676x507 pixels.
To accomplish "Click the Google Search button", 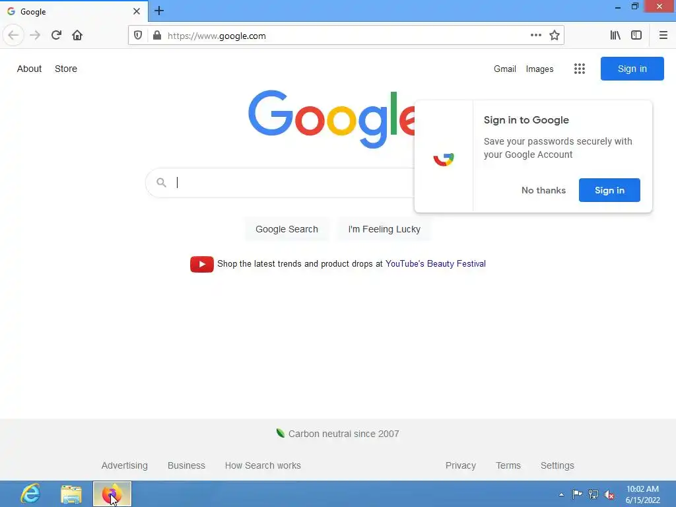I will coord(287,229).
